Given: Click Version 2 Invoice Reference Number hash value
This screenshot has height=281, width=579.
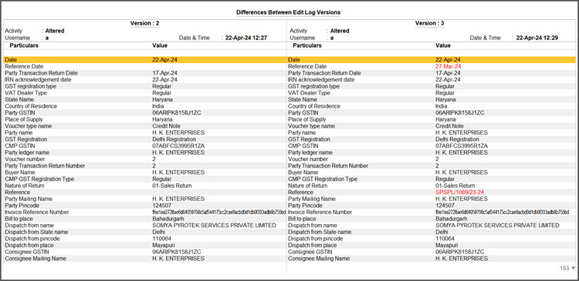Looking at the screenshot, I should 219,212.
